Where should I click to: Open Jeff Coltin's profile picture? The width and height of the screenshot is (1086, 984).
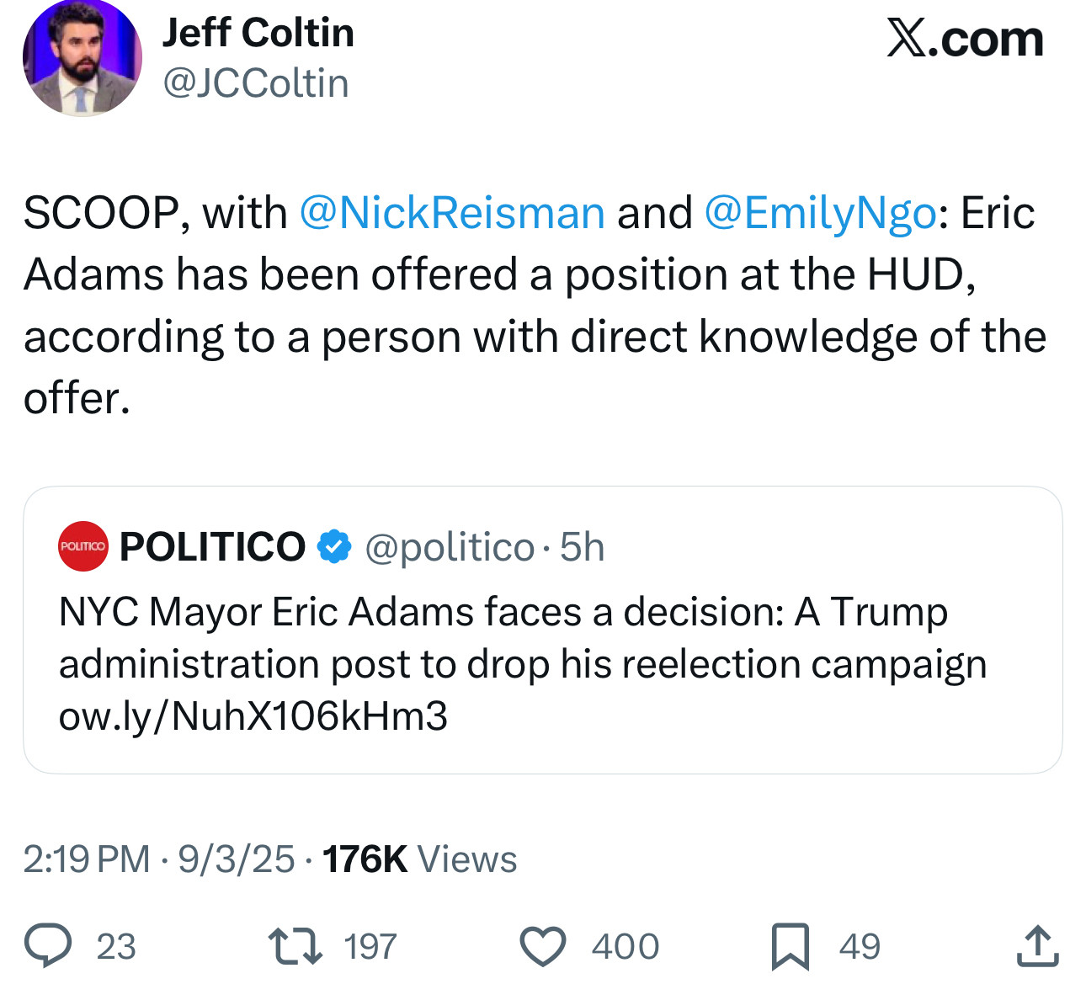pyautogui.click(x=83, y=57)
